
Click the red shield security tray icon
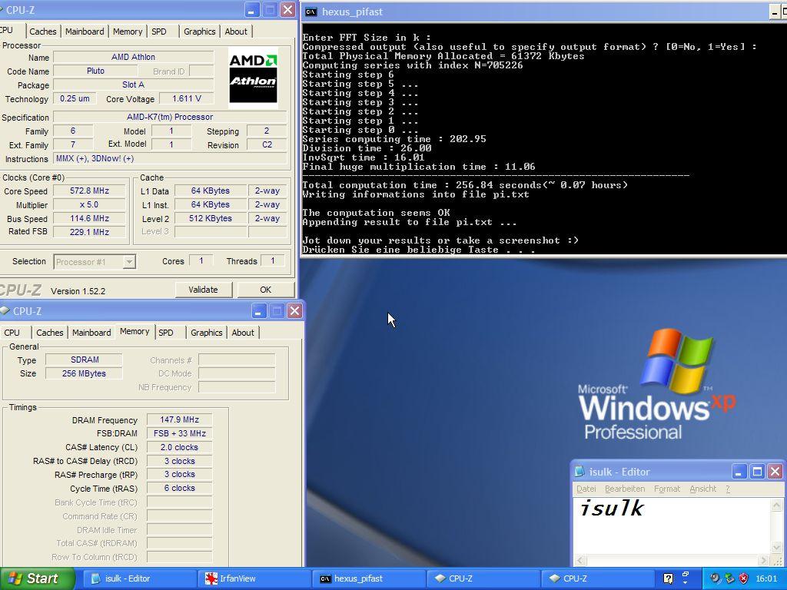tap(744, 578)
